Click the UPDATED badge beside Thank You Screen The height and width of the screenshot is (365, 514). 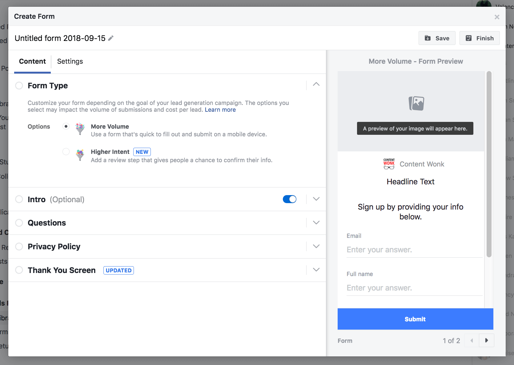118,270
